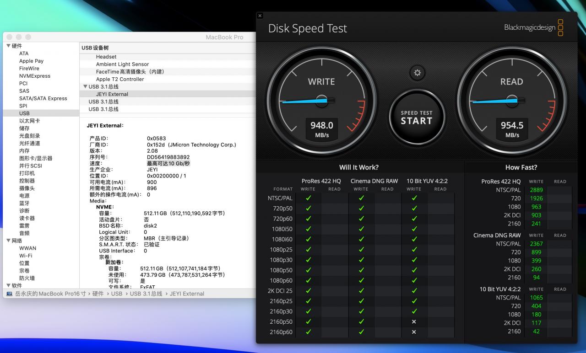
Task: Select 光纤通道 in sidebar
Action: point(29,143)
